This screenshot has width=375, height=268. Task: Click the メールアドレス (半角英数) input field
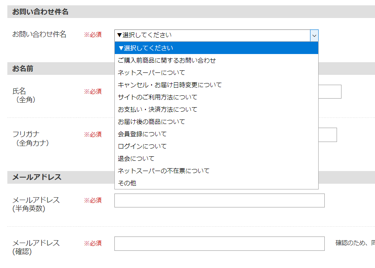coord(219,200)
